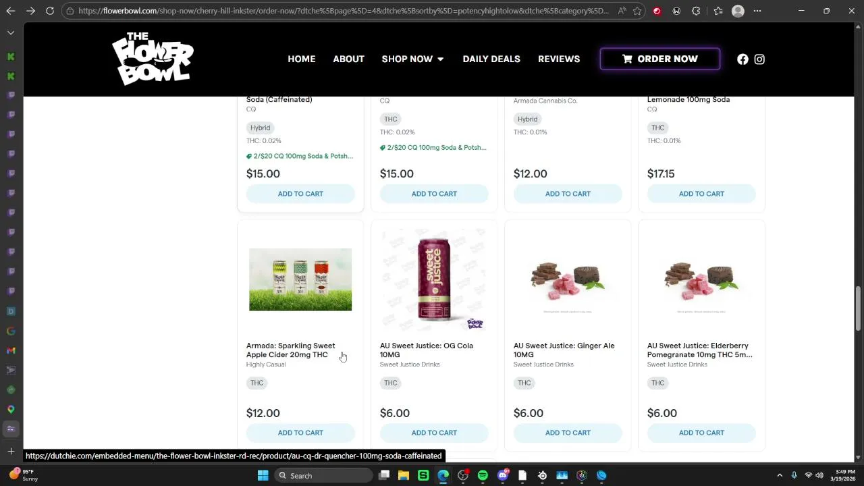Click the clock in the system tray
The image size is (864, 486).
844,475
